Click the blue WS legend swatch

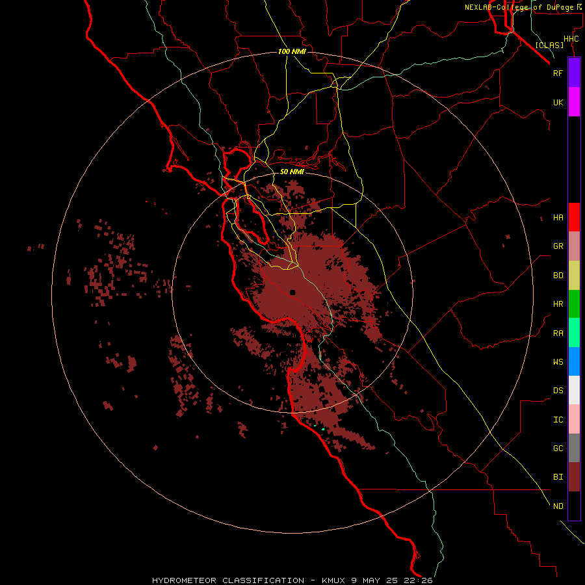coord(574,361)
